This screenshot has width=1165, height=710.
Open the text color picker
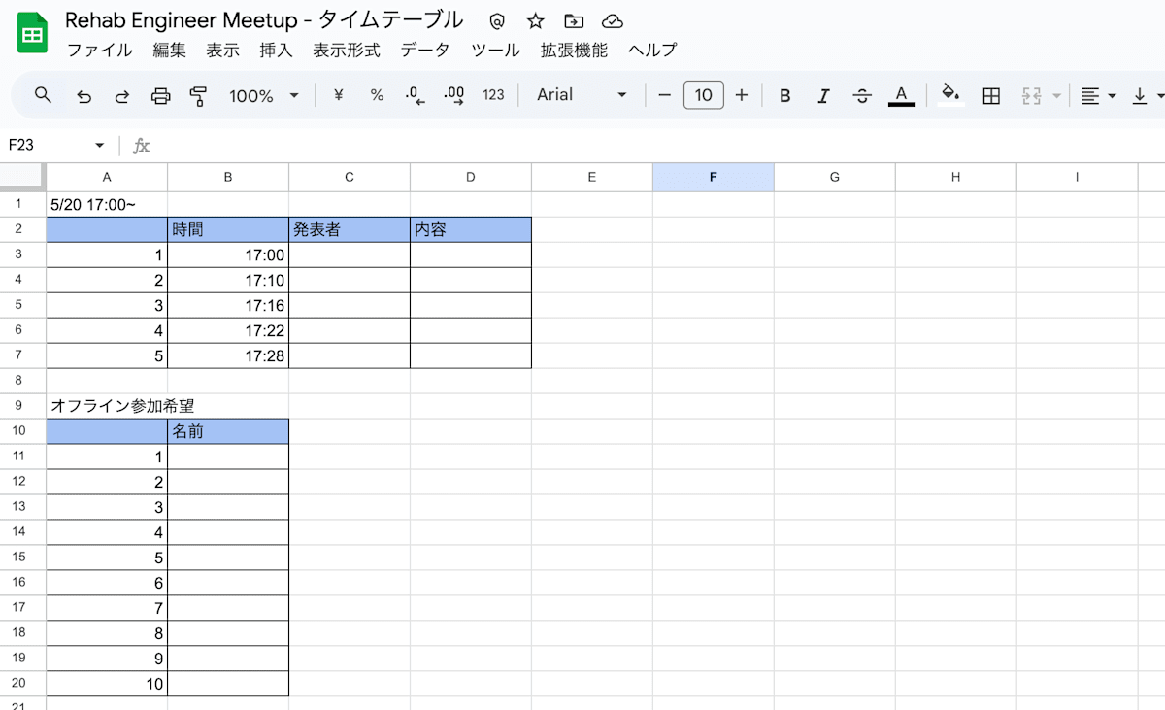[902, 95]
